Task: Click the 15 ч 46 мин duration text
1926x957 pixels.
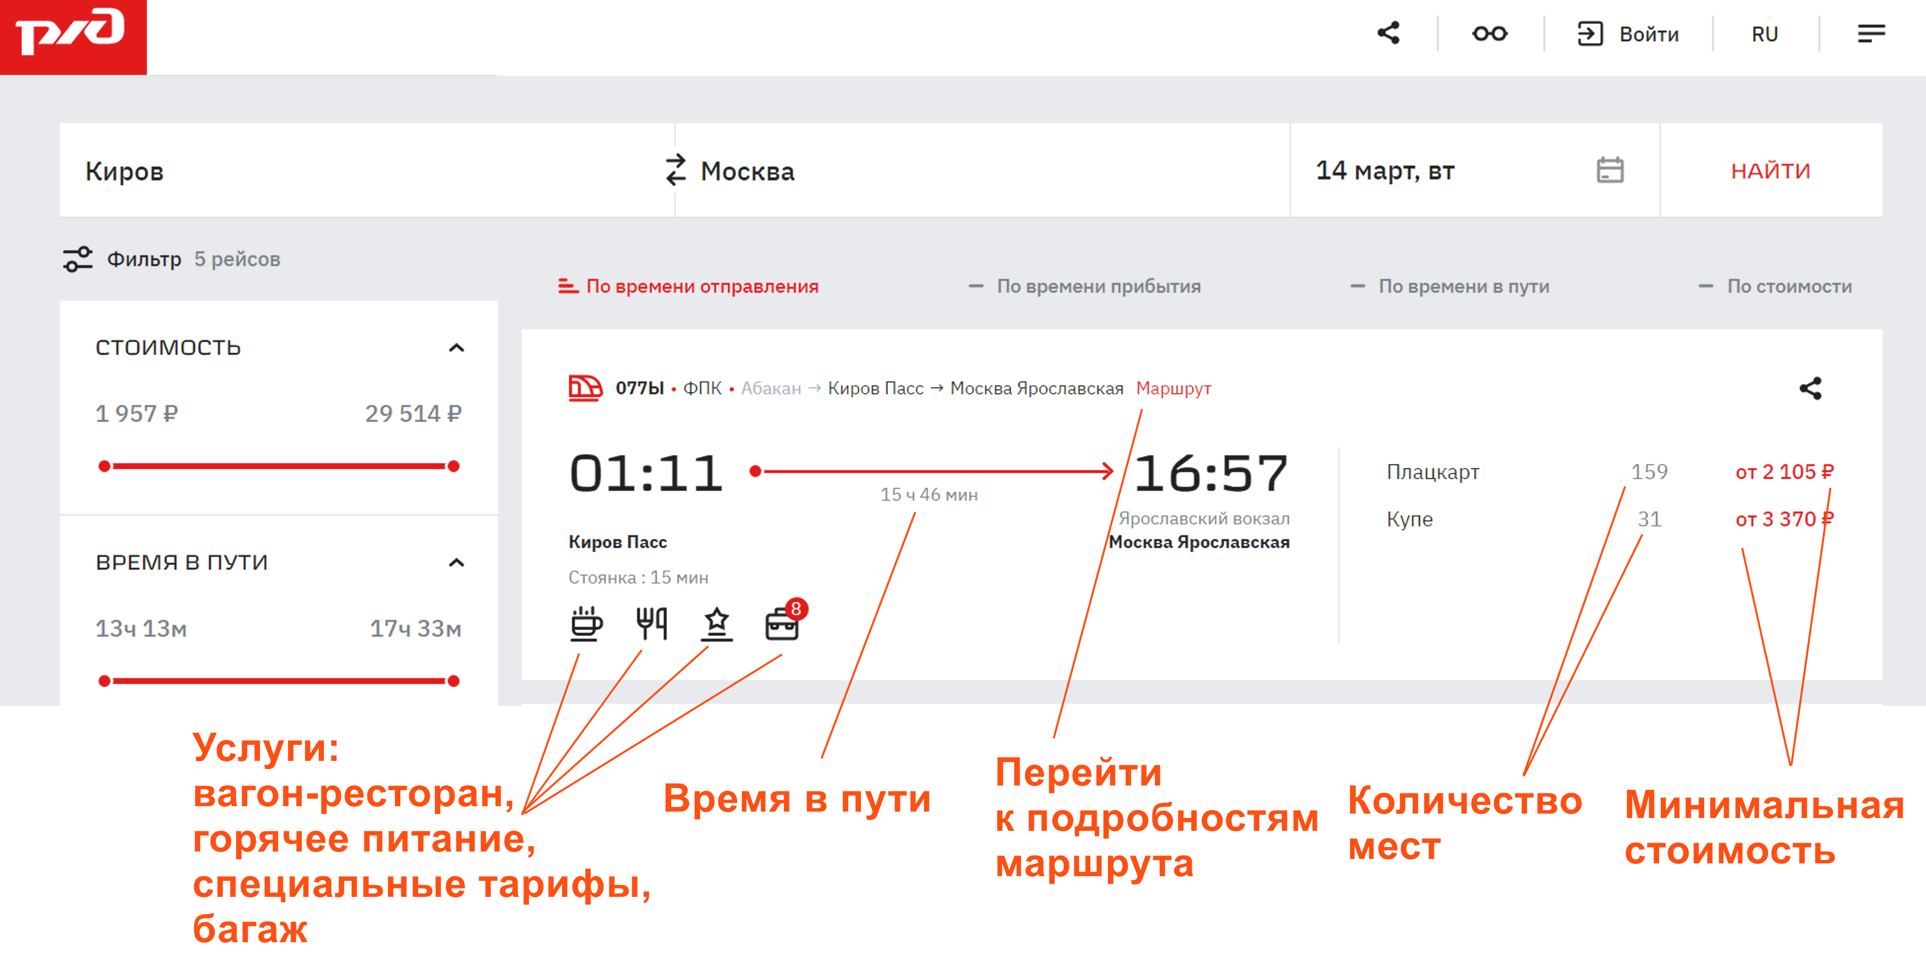Action: pos(928,495)
